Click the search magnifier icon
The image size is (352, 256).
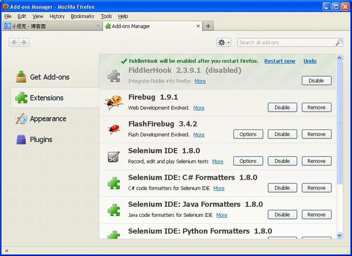tap(339, 43)
